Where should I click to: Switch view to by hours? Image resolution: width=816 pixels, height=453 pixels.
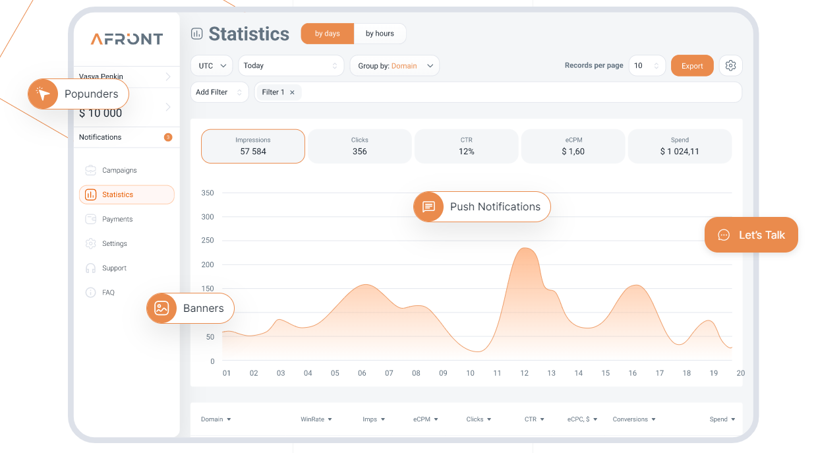[x=380, y=34]
